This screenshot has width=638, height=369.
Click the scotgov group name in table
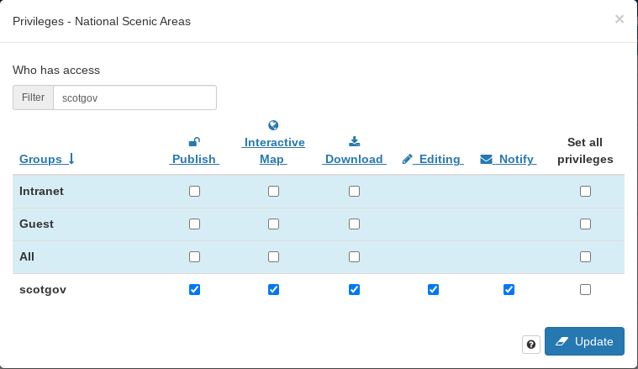(x=43, y=290)
